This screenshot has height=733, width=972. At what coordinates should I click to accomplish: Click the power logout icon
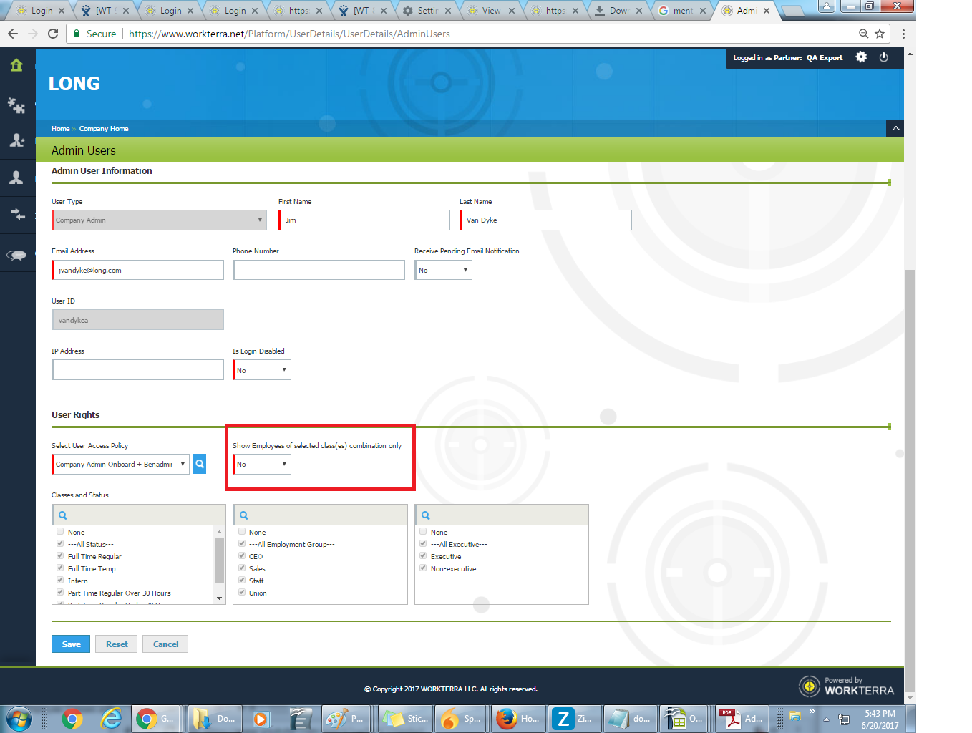pos(884,57)
